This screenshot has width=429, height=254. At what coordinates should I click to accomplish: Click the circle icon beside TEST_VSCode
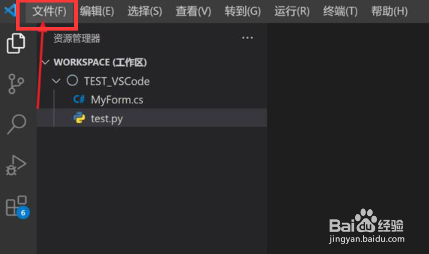coord(72,81)
